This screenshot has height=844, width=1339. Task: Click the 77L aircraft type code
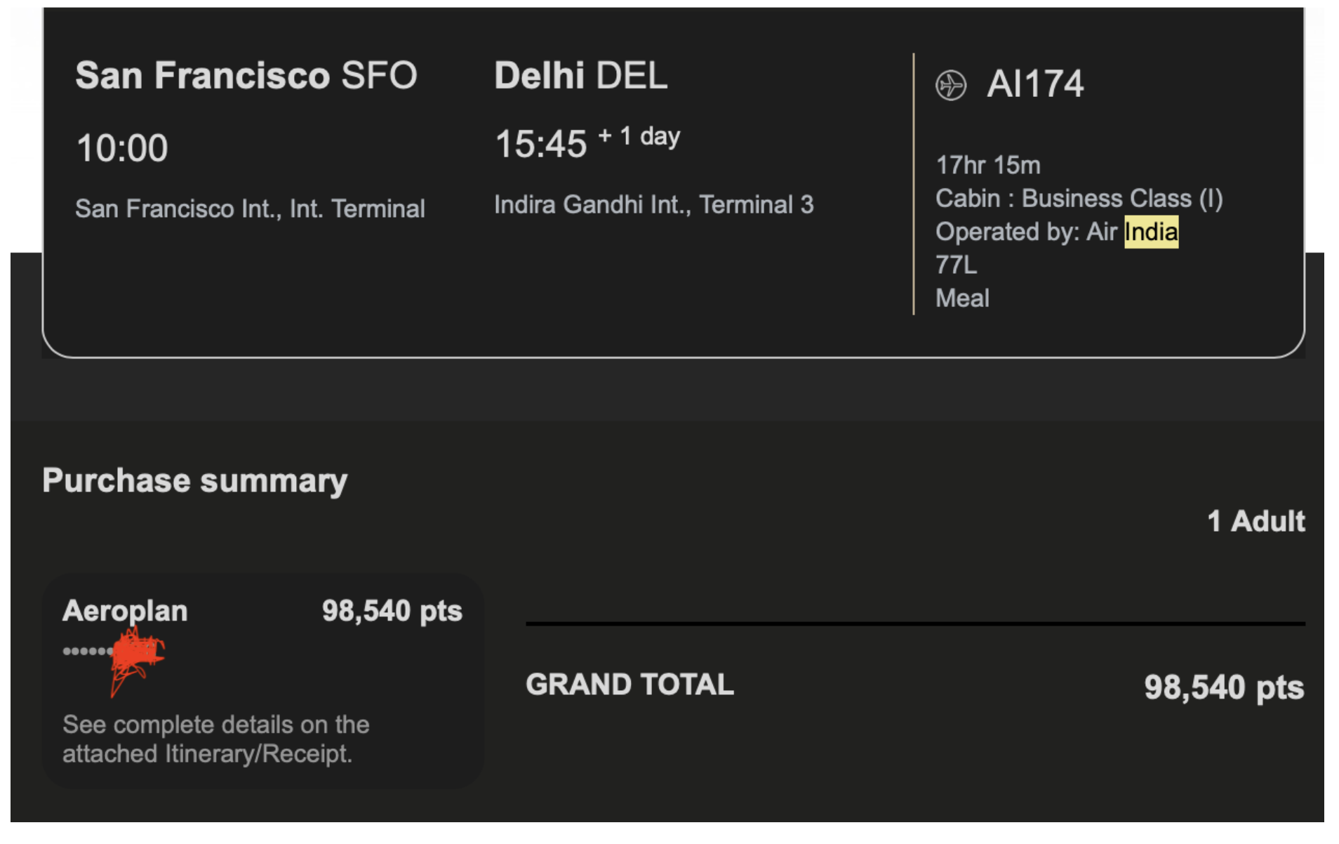956,265
